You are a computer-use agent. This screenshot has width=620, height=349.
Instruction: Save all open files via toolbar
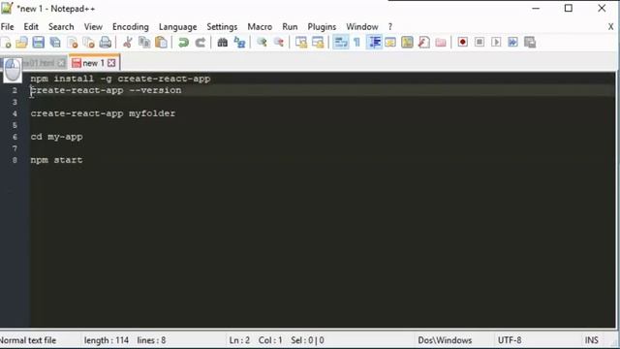coord(55,43)
